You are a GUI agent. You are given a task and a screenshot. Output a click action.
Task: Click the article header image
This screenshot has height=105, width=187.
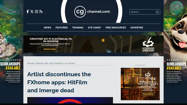coord(70,100)
